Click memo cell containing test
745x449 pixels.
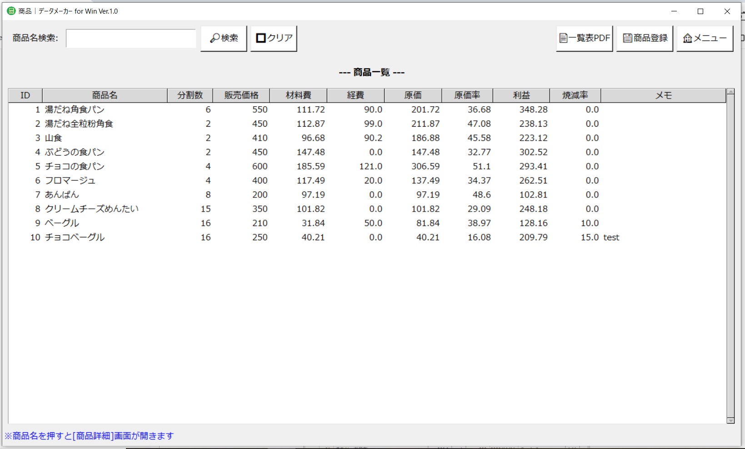(611, 237)
